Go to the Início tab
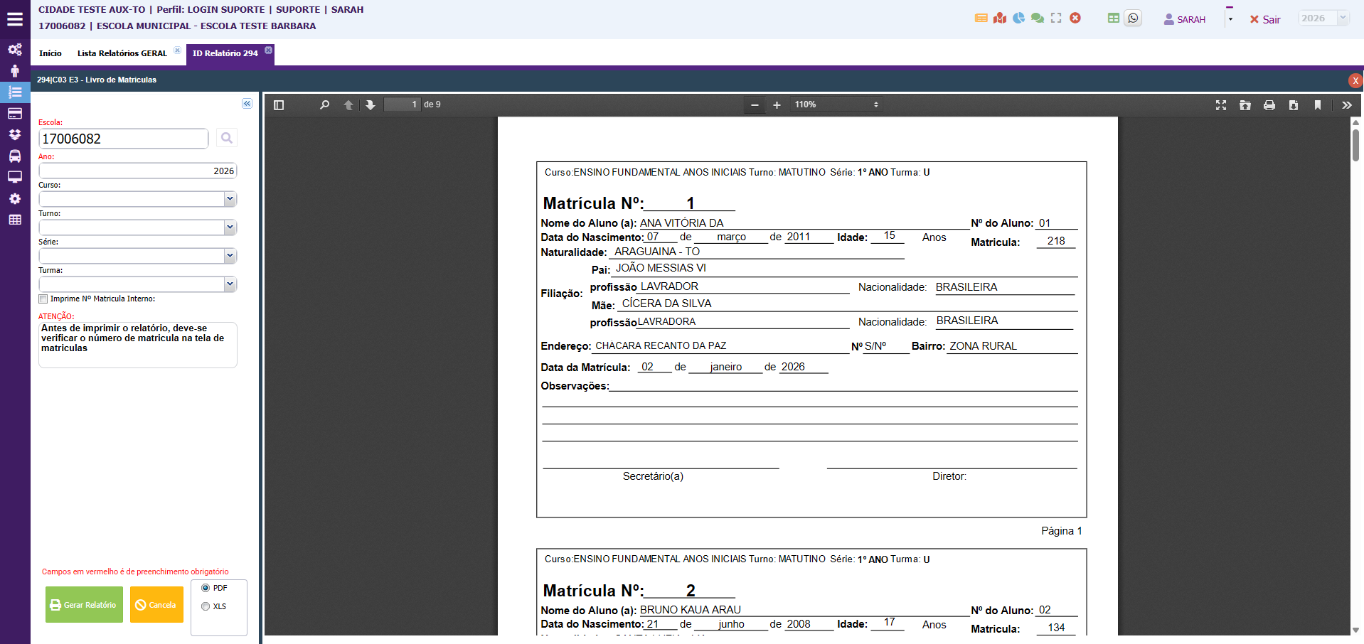Image resolution: width=1364 pixels, height=644 pixels. tap(50, 53)
